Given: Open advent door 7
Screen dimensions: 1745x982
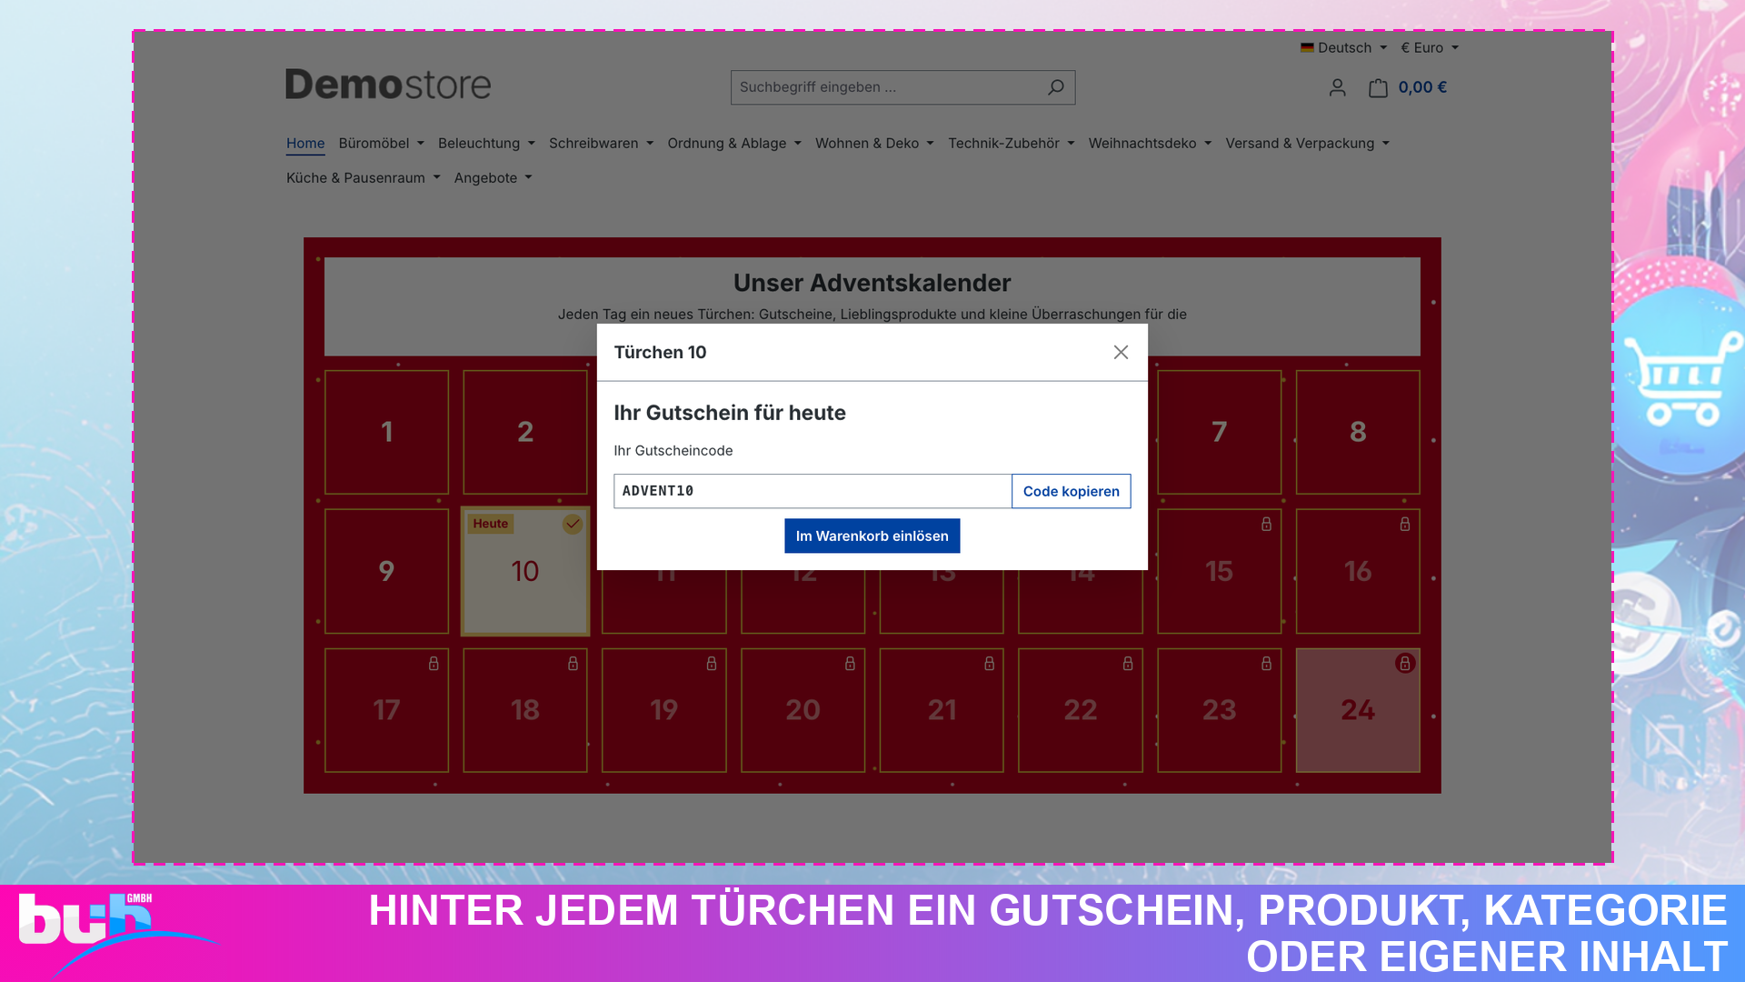Looking at the screenshot, I should pos(1219,432).
